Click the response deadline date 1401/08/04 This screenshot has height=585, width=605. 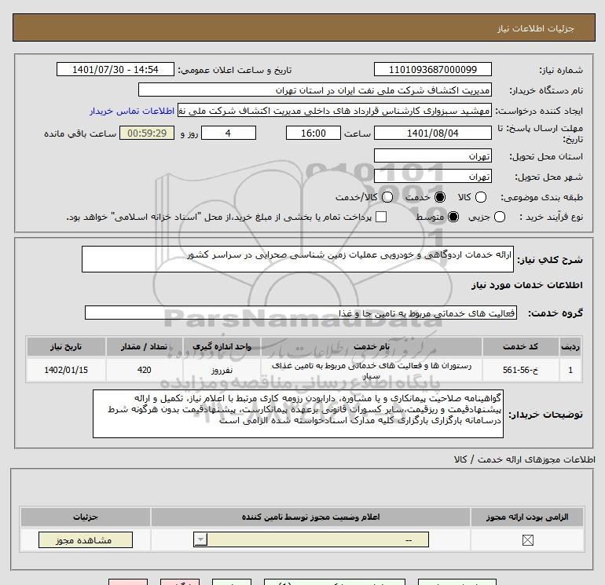[x=432, y=133]
